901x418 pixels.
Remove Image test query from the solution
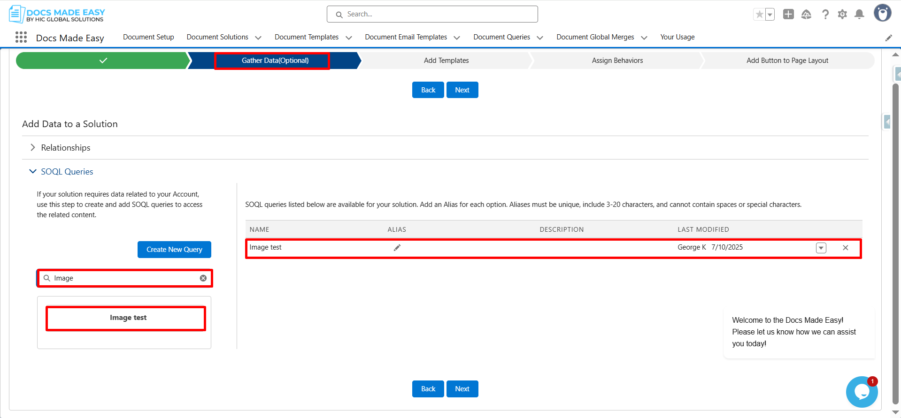(845, 248)
